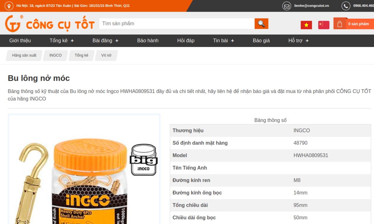Click Tổng chiều dài row label
Image resolution: width=374 pixels, height=224 pixels.
[190, 205]
